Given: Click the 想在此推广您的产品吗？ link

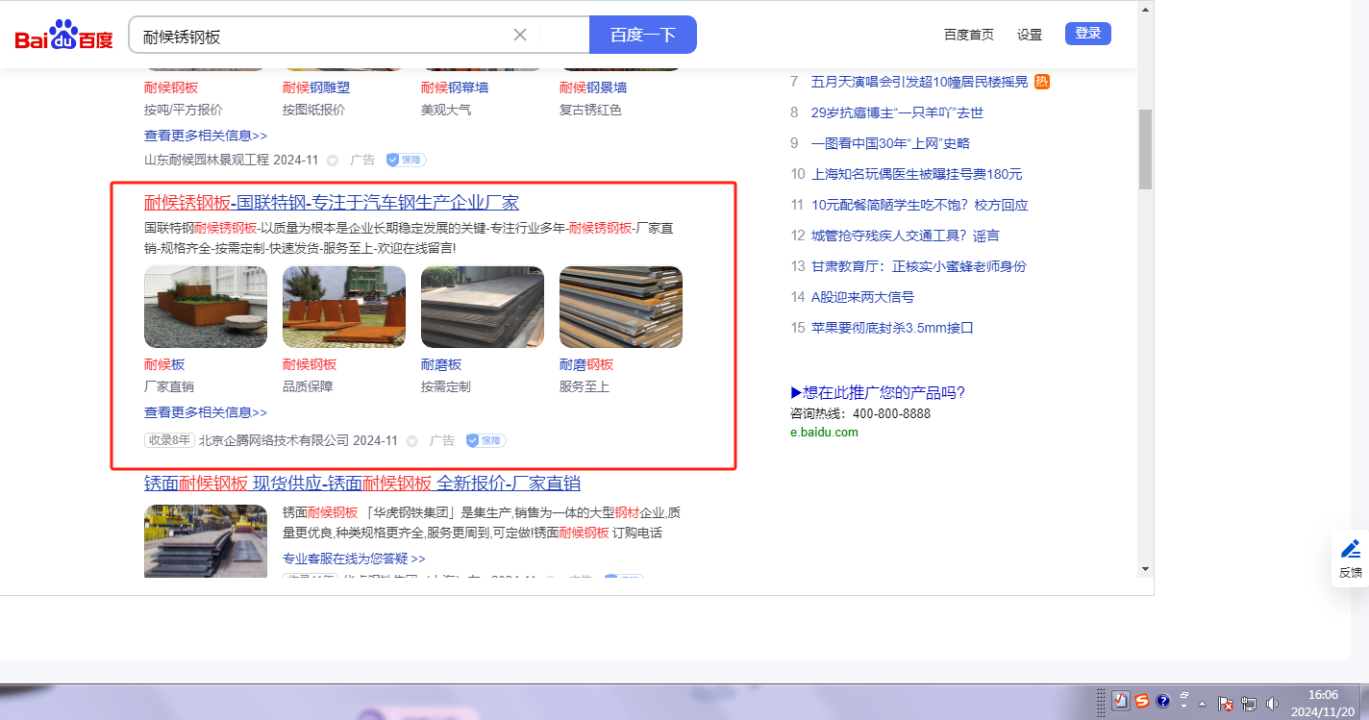Looking at the screenshot, I should 878,392.
